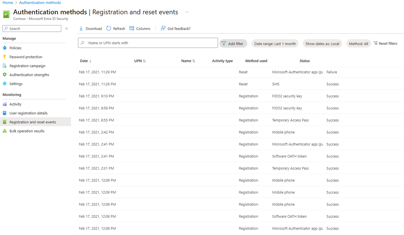Click the Add filter button
Image resolution: width=404 pixels, height=235 pixels.
pyautogui.click(x=233, y=43)
